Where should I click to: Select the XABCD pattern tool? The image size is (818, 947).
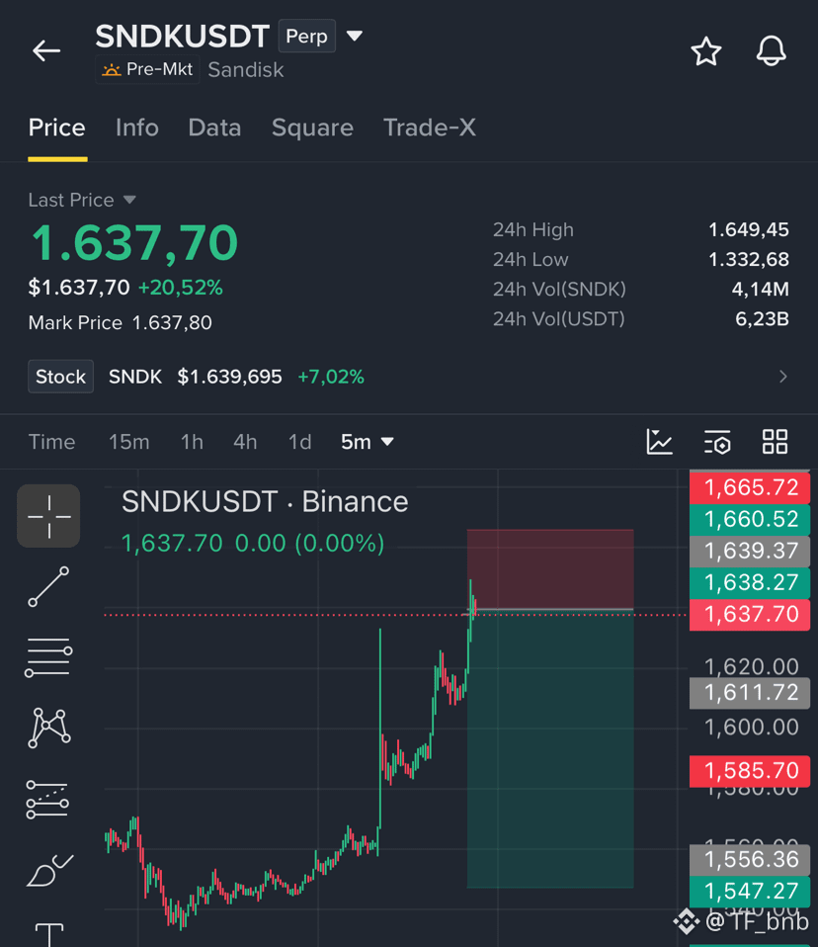48,728
